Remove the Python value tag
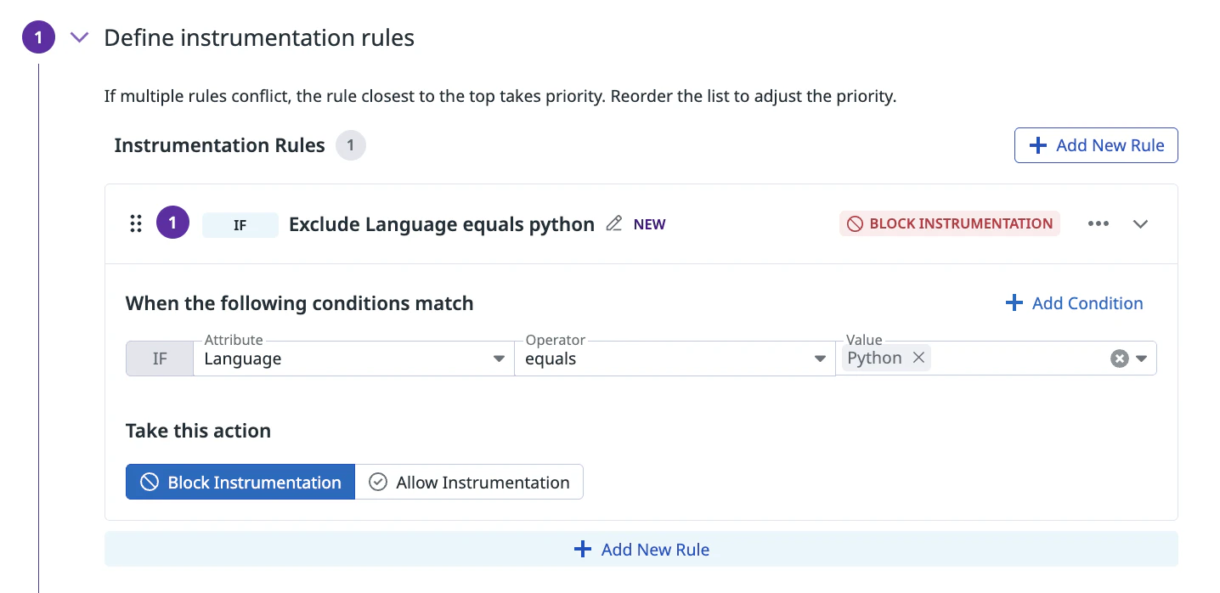Viewport: 1220px width, 593px height. (918, 358)
